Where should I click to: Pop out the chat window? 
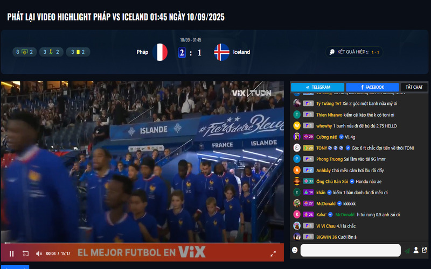pyautogui.click(x=424, y=250)
